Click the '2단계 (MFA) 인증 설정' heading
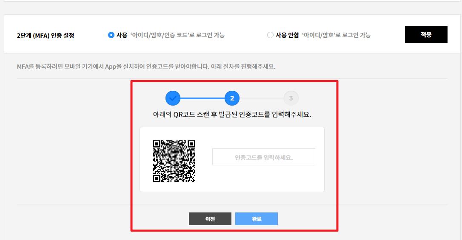This screenshot has height=240, width=462. point(46,36)
